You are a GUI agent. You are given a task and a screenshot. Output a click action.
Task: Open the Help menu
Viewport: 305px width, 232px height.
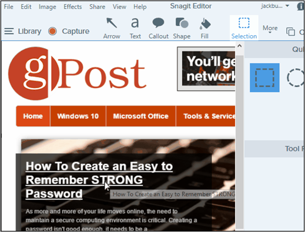point(140,6)
